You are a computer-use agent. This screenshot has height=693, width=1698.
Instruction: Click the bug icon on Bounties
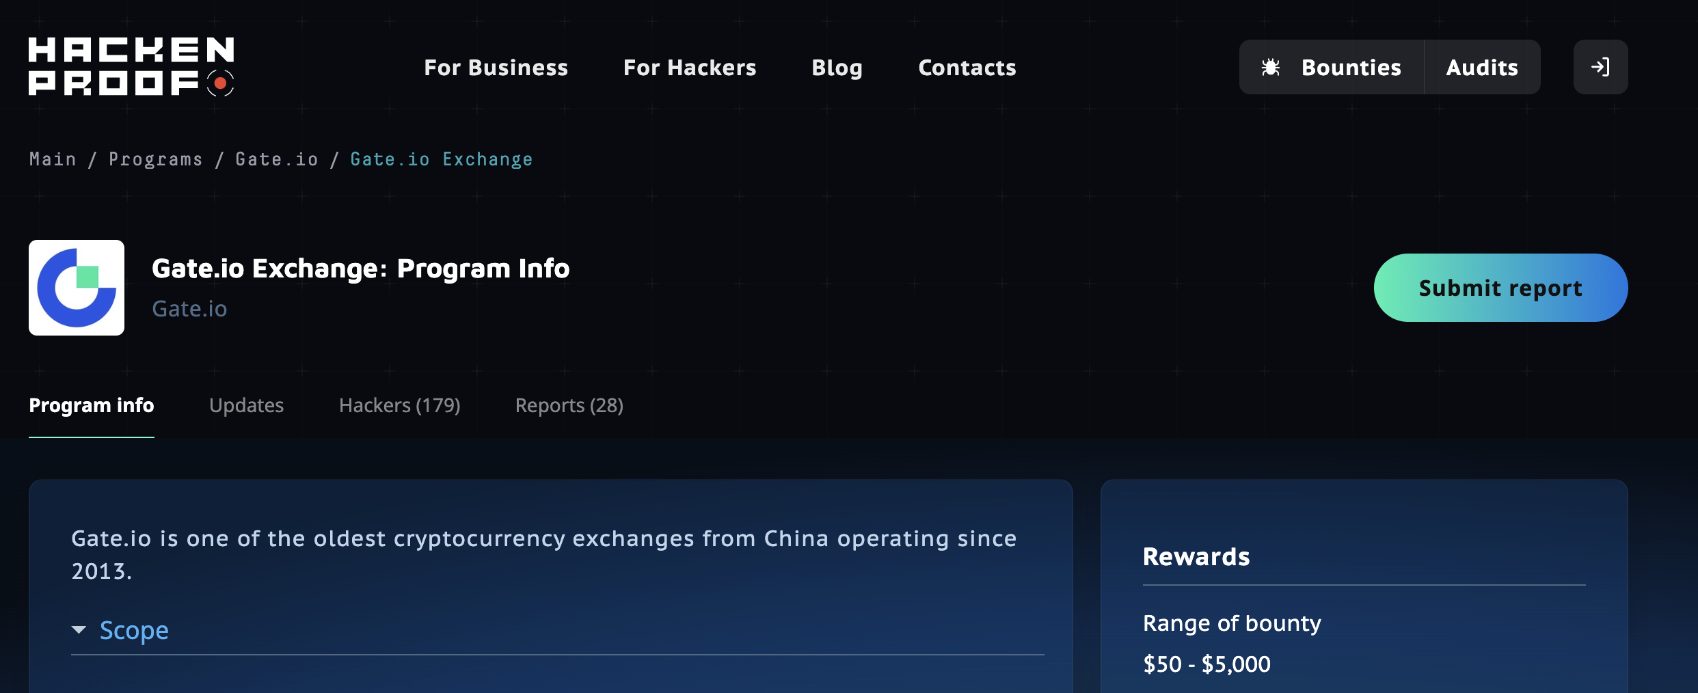point(1270,67)
